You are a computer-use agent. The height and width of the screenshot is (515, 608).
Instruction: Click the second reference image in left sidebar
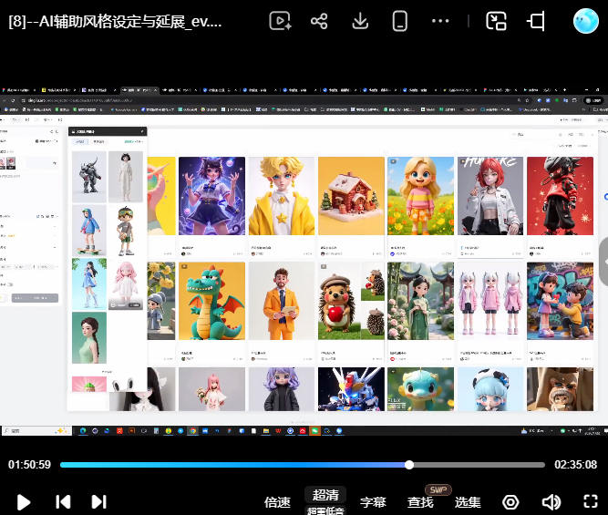click(x=11, y=163)
